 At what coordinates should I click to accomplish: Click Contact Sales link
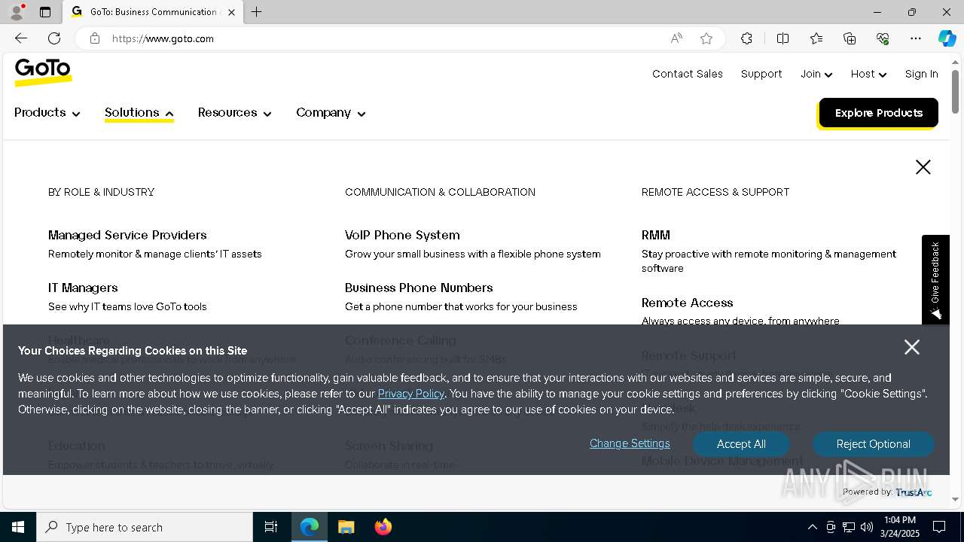(x=688, y=74)
